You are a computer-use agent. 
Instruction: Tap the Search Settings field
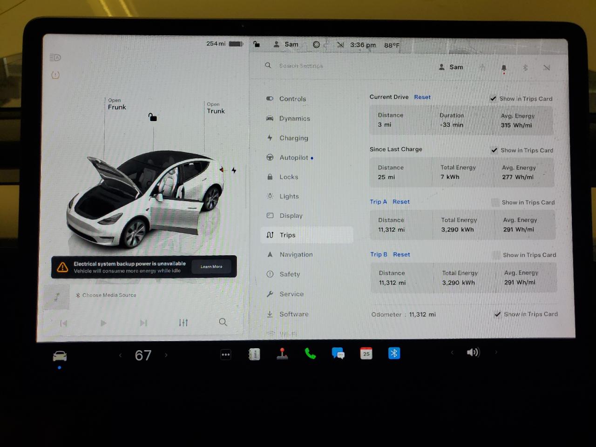(301, 66)
